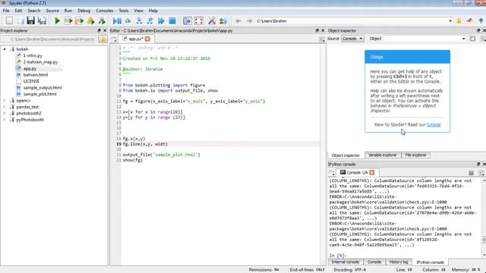Open the working directory path dropdown
Viewport: 486px width, 273px height.
point(450,21)
